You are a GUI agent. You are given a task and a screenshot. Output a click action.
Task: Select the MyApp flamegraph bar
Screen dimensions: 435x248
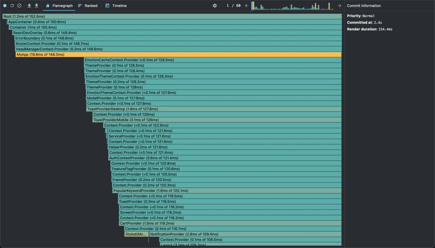coord(178,54)
